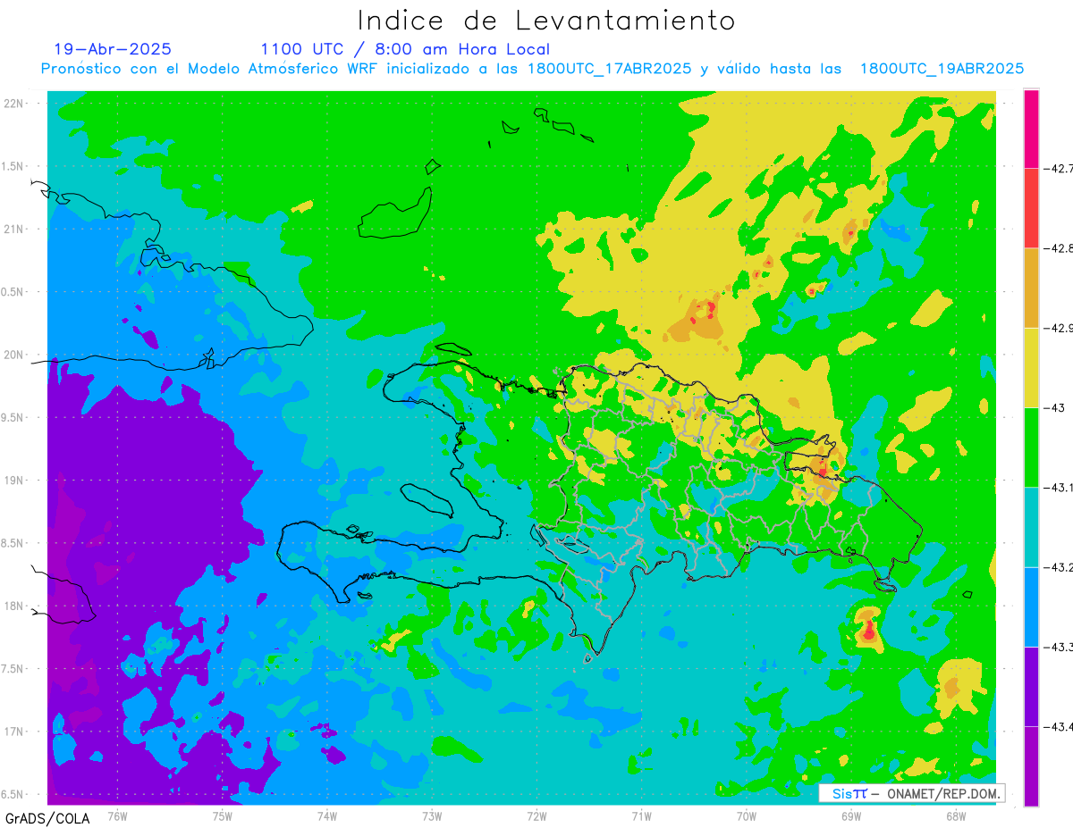1073x828 pixels.
Task: Click the '19N' latitude label
Action: pyautogui.click(x=14, y=480)
